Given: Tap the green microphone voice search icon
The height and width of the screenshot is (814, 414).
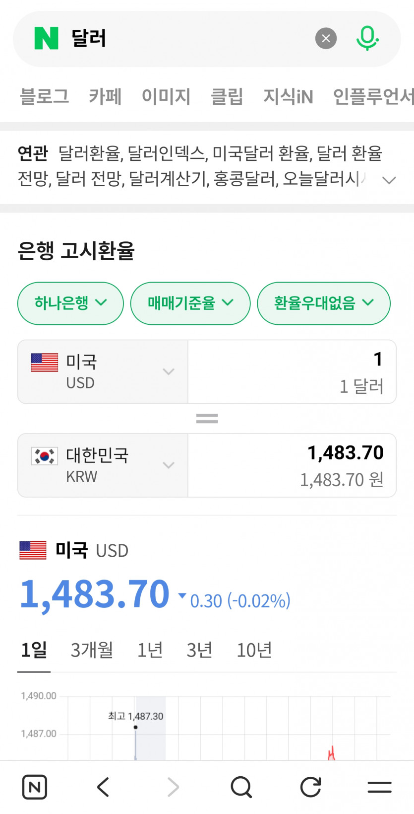Looking at the screenshot, I should [x=367, y=38].
